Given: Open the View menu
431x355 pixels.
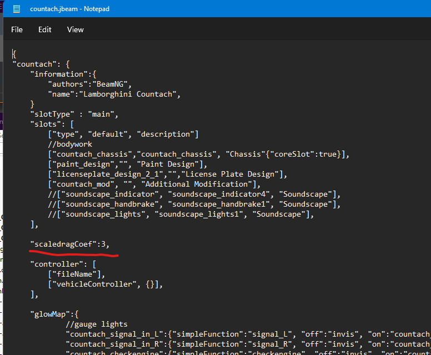Looking at the screenshot, I should click(76, 29).
